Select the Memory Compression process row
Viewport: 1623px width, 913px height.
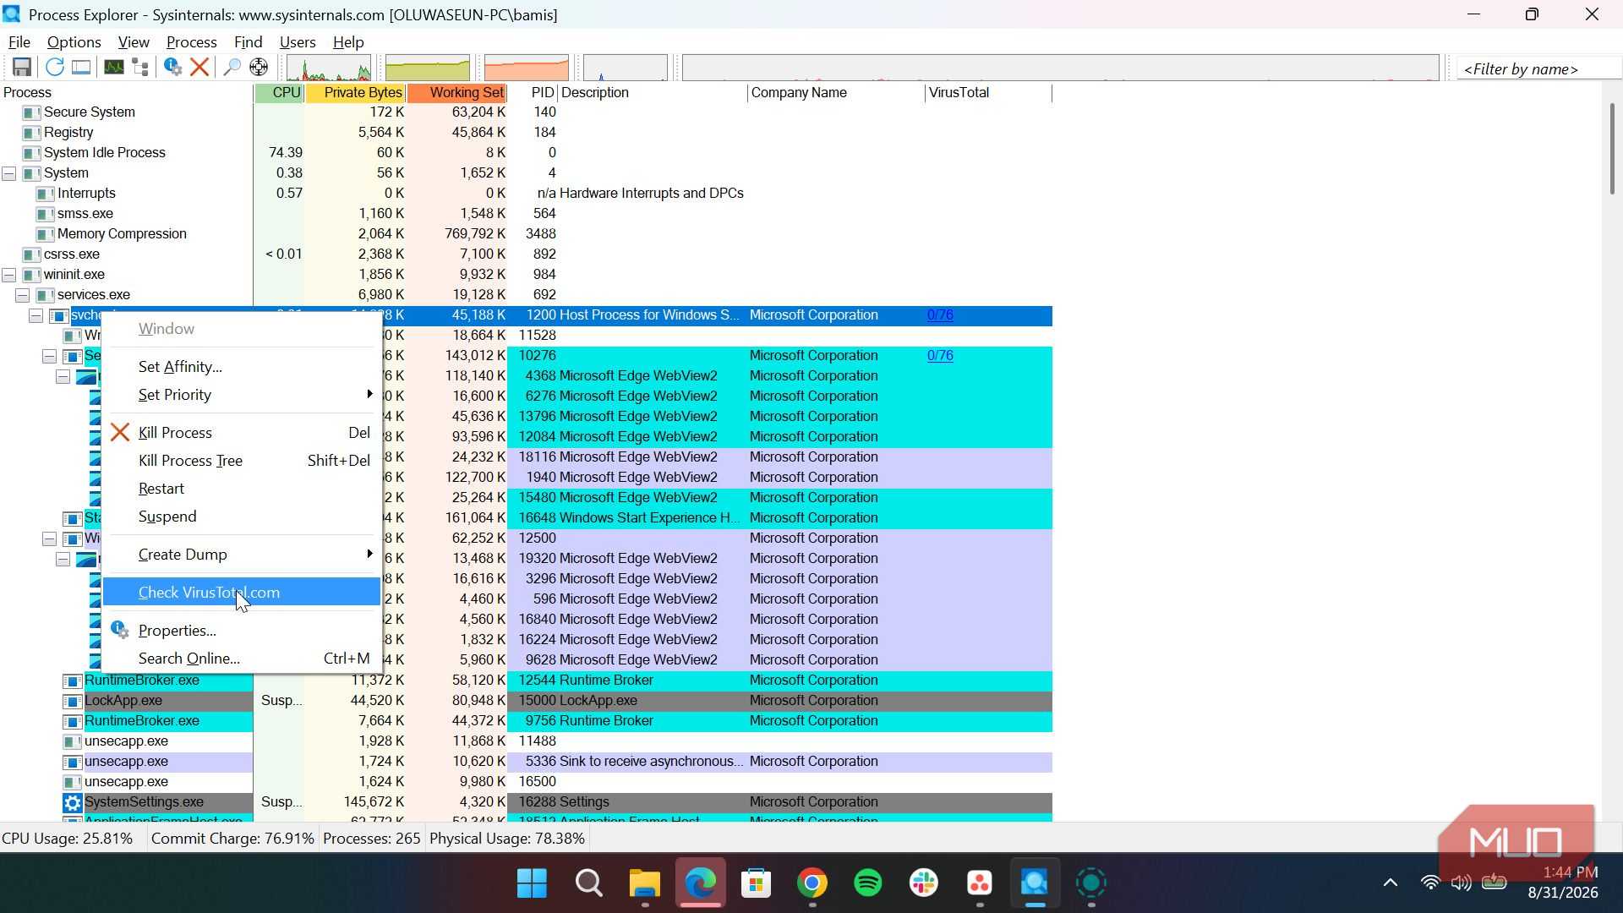pyautogui.click(x=526, y=234)
